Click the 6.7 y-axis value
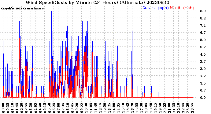The width and height of the screenshot is (211, 114). click(203, 33)
